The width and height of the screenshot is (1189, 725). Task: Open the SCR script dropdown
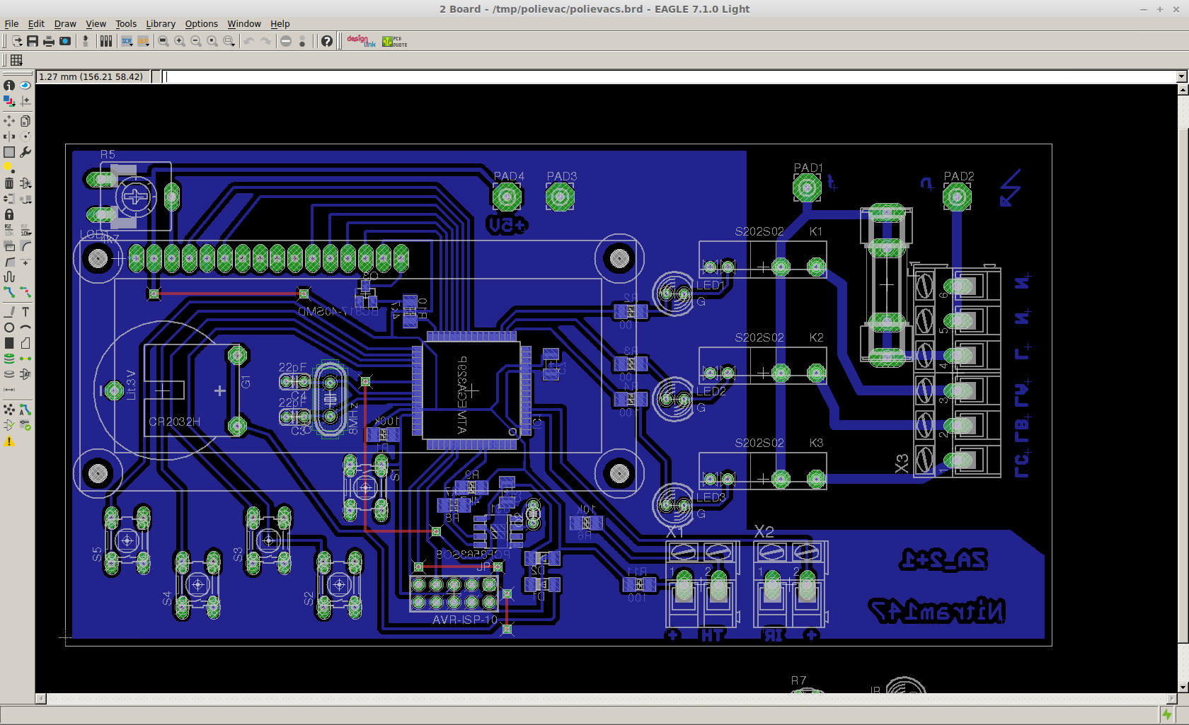click(x=127, y=41)
